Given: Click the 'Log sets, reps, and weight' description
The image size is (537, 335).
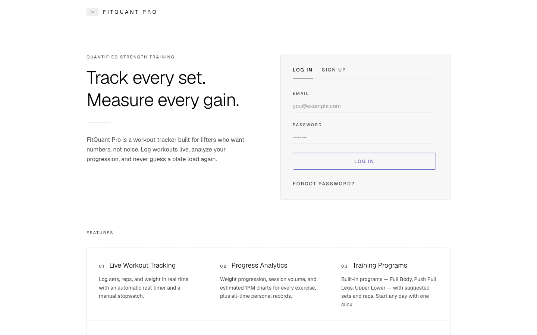Looking at the screenshot, I should pyautogui.click(x=144, y=288).
